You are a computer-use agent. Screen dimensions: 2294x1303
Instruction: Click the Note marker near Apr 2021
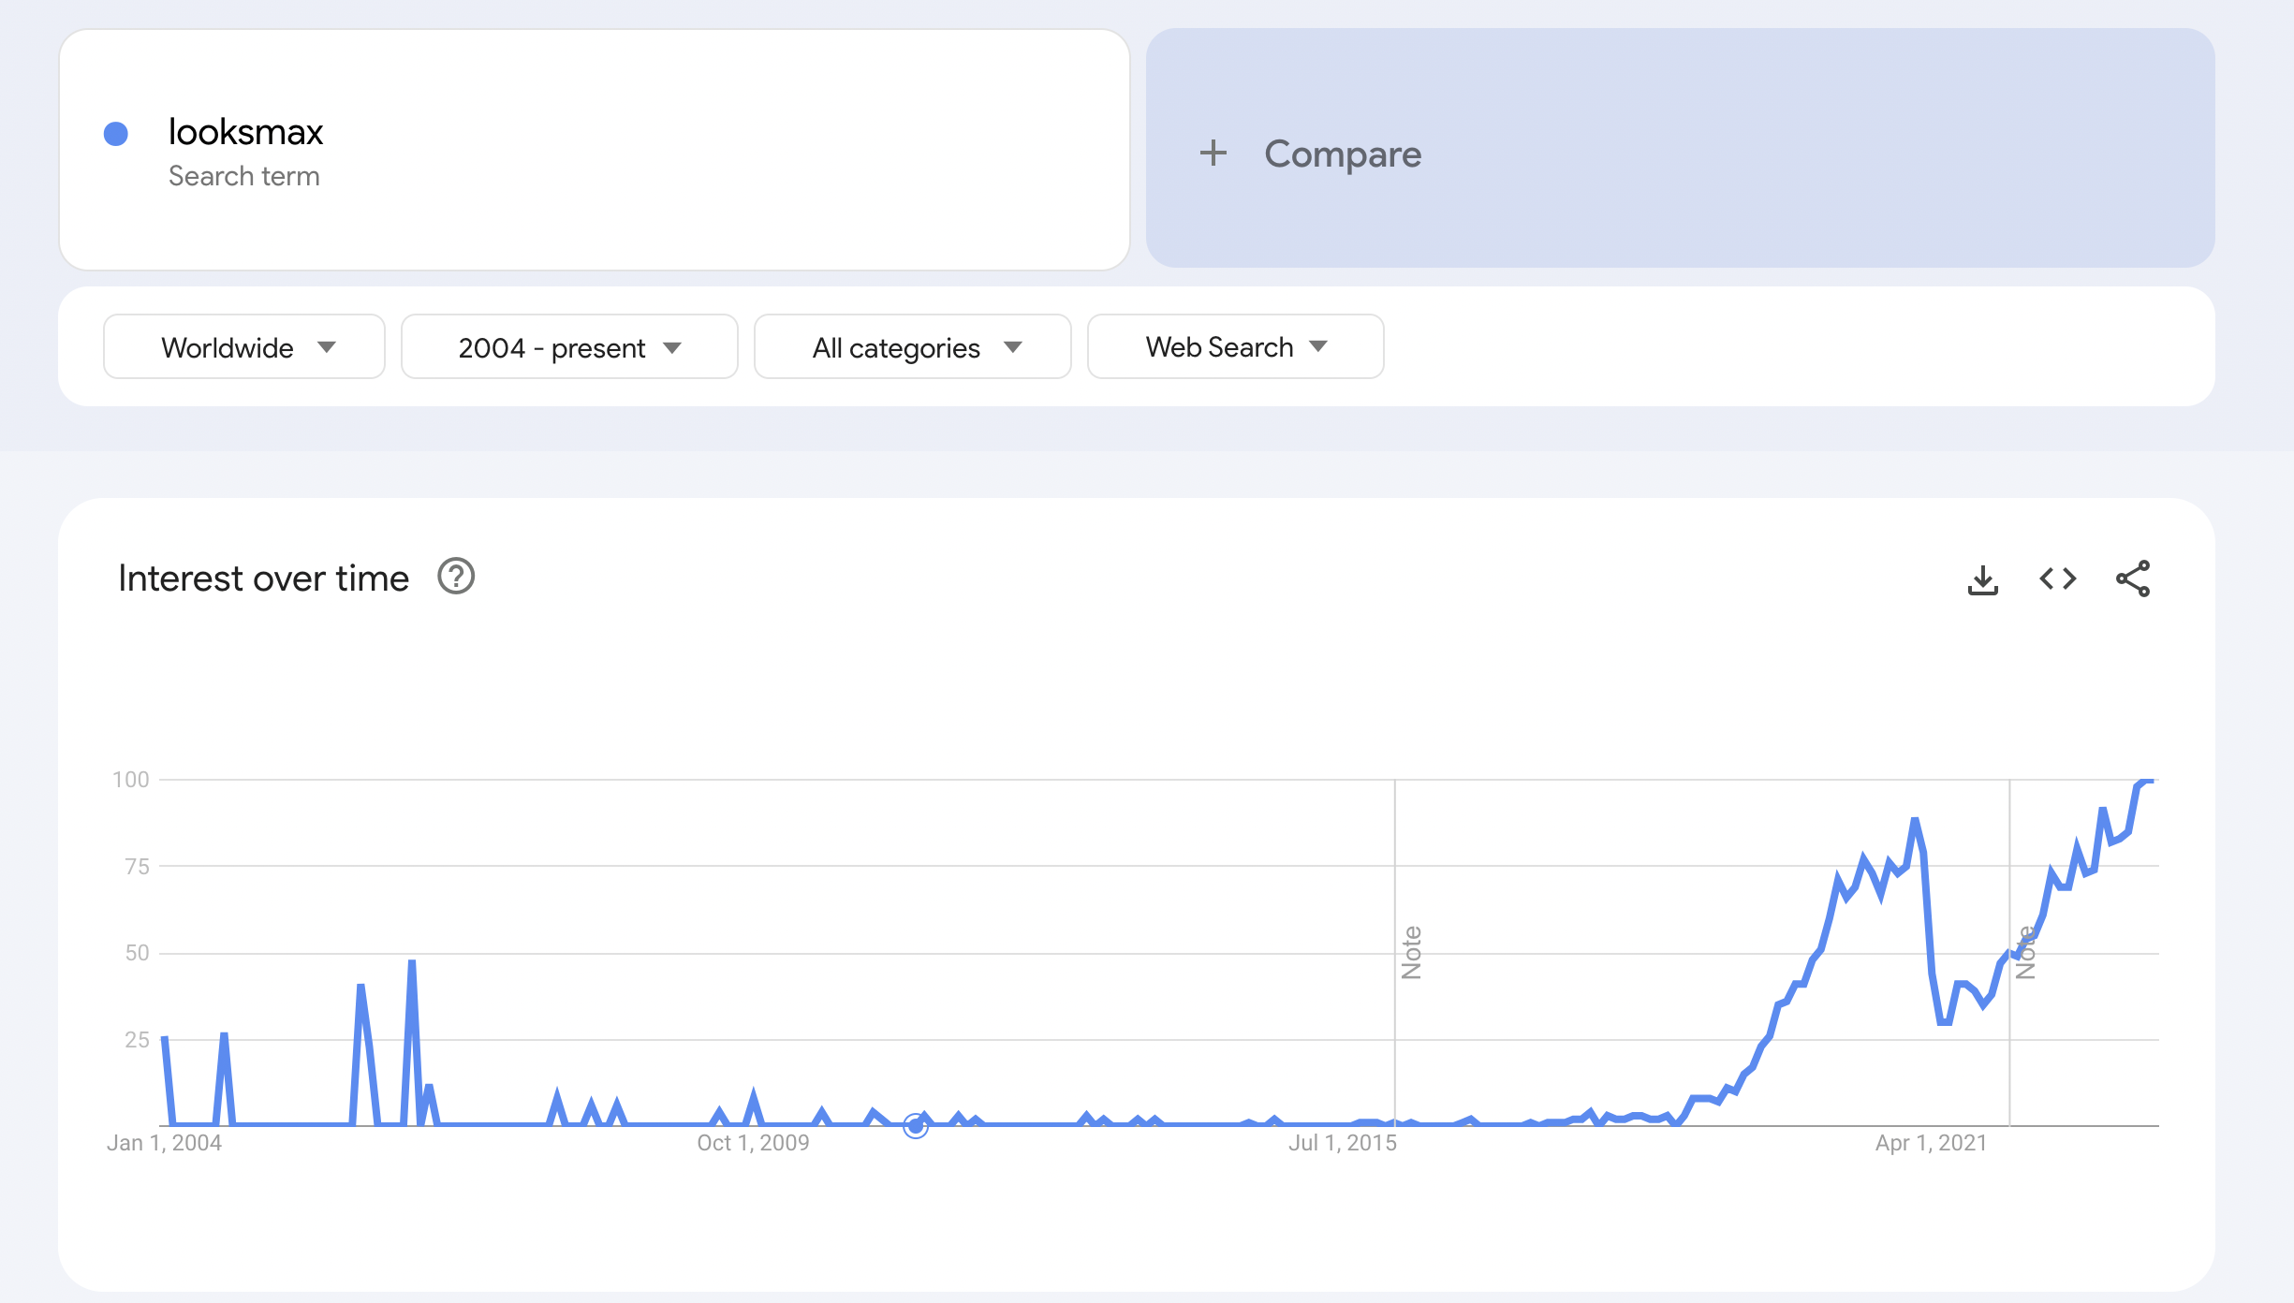[x=2025, y=953]
